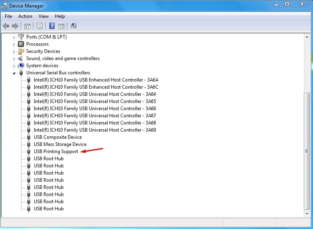This screenshot has height=229, width=313.
Task: Click the USB icon beside USB Composite Device
Action: pyautogui.click(x=29, y=137)
